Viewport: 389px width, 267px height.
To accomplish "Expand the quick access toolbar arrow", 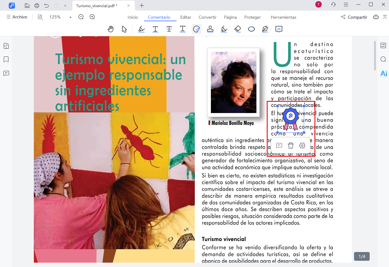I will (x=65, y=6).
